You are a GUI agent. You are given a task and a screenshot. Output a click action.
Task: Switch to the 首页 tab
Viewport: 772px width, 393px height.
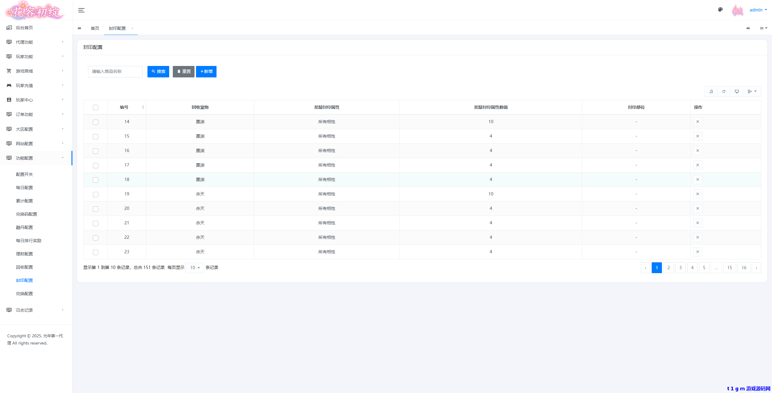95,28
